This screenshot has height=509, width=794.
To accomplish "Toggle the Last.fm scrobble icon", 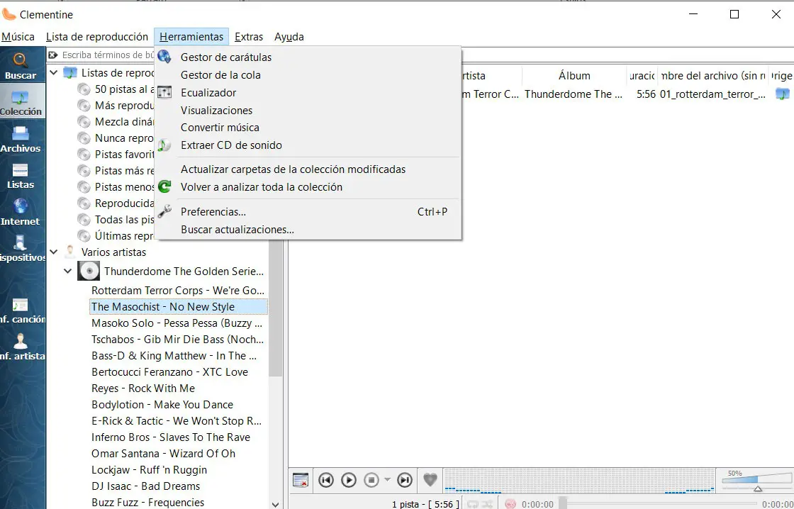I will point(510,505).
